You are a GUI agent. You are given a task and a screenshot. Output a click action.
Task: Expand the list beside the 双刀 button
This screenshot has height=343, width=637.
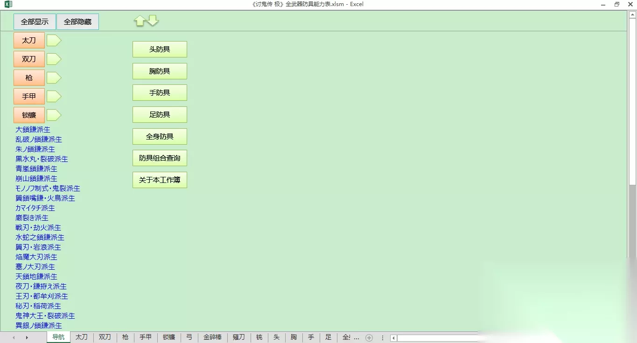54,59
